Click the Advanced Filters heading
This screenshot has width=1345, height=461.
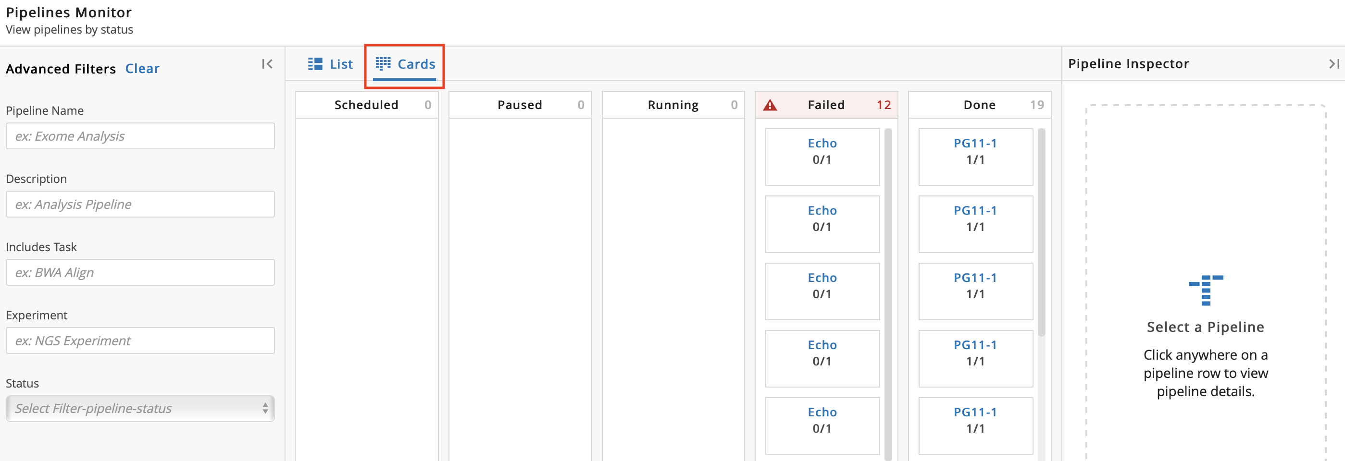click(61, 69)
